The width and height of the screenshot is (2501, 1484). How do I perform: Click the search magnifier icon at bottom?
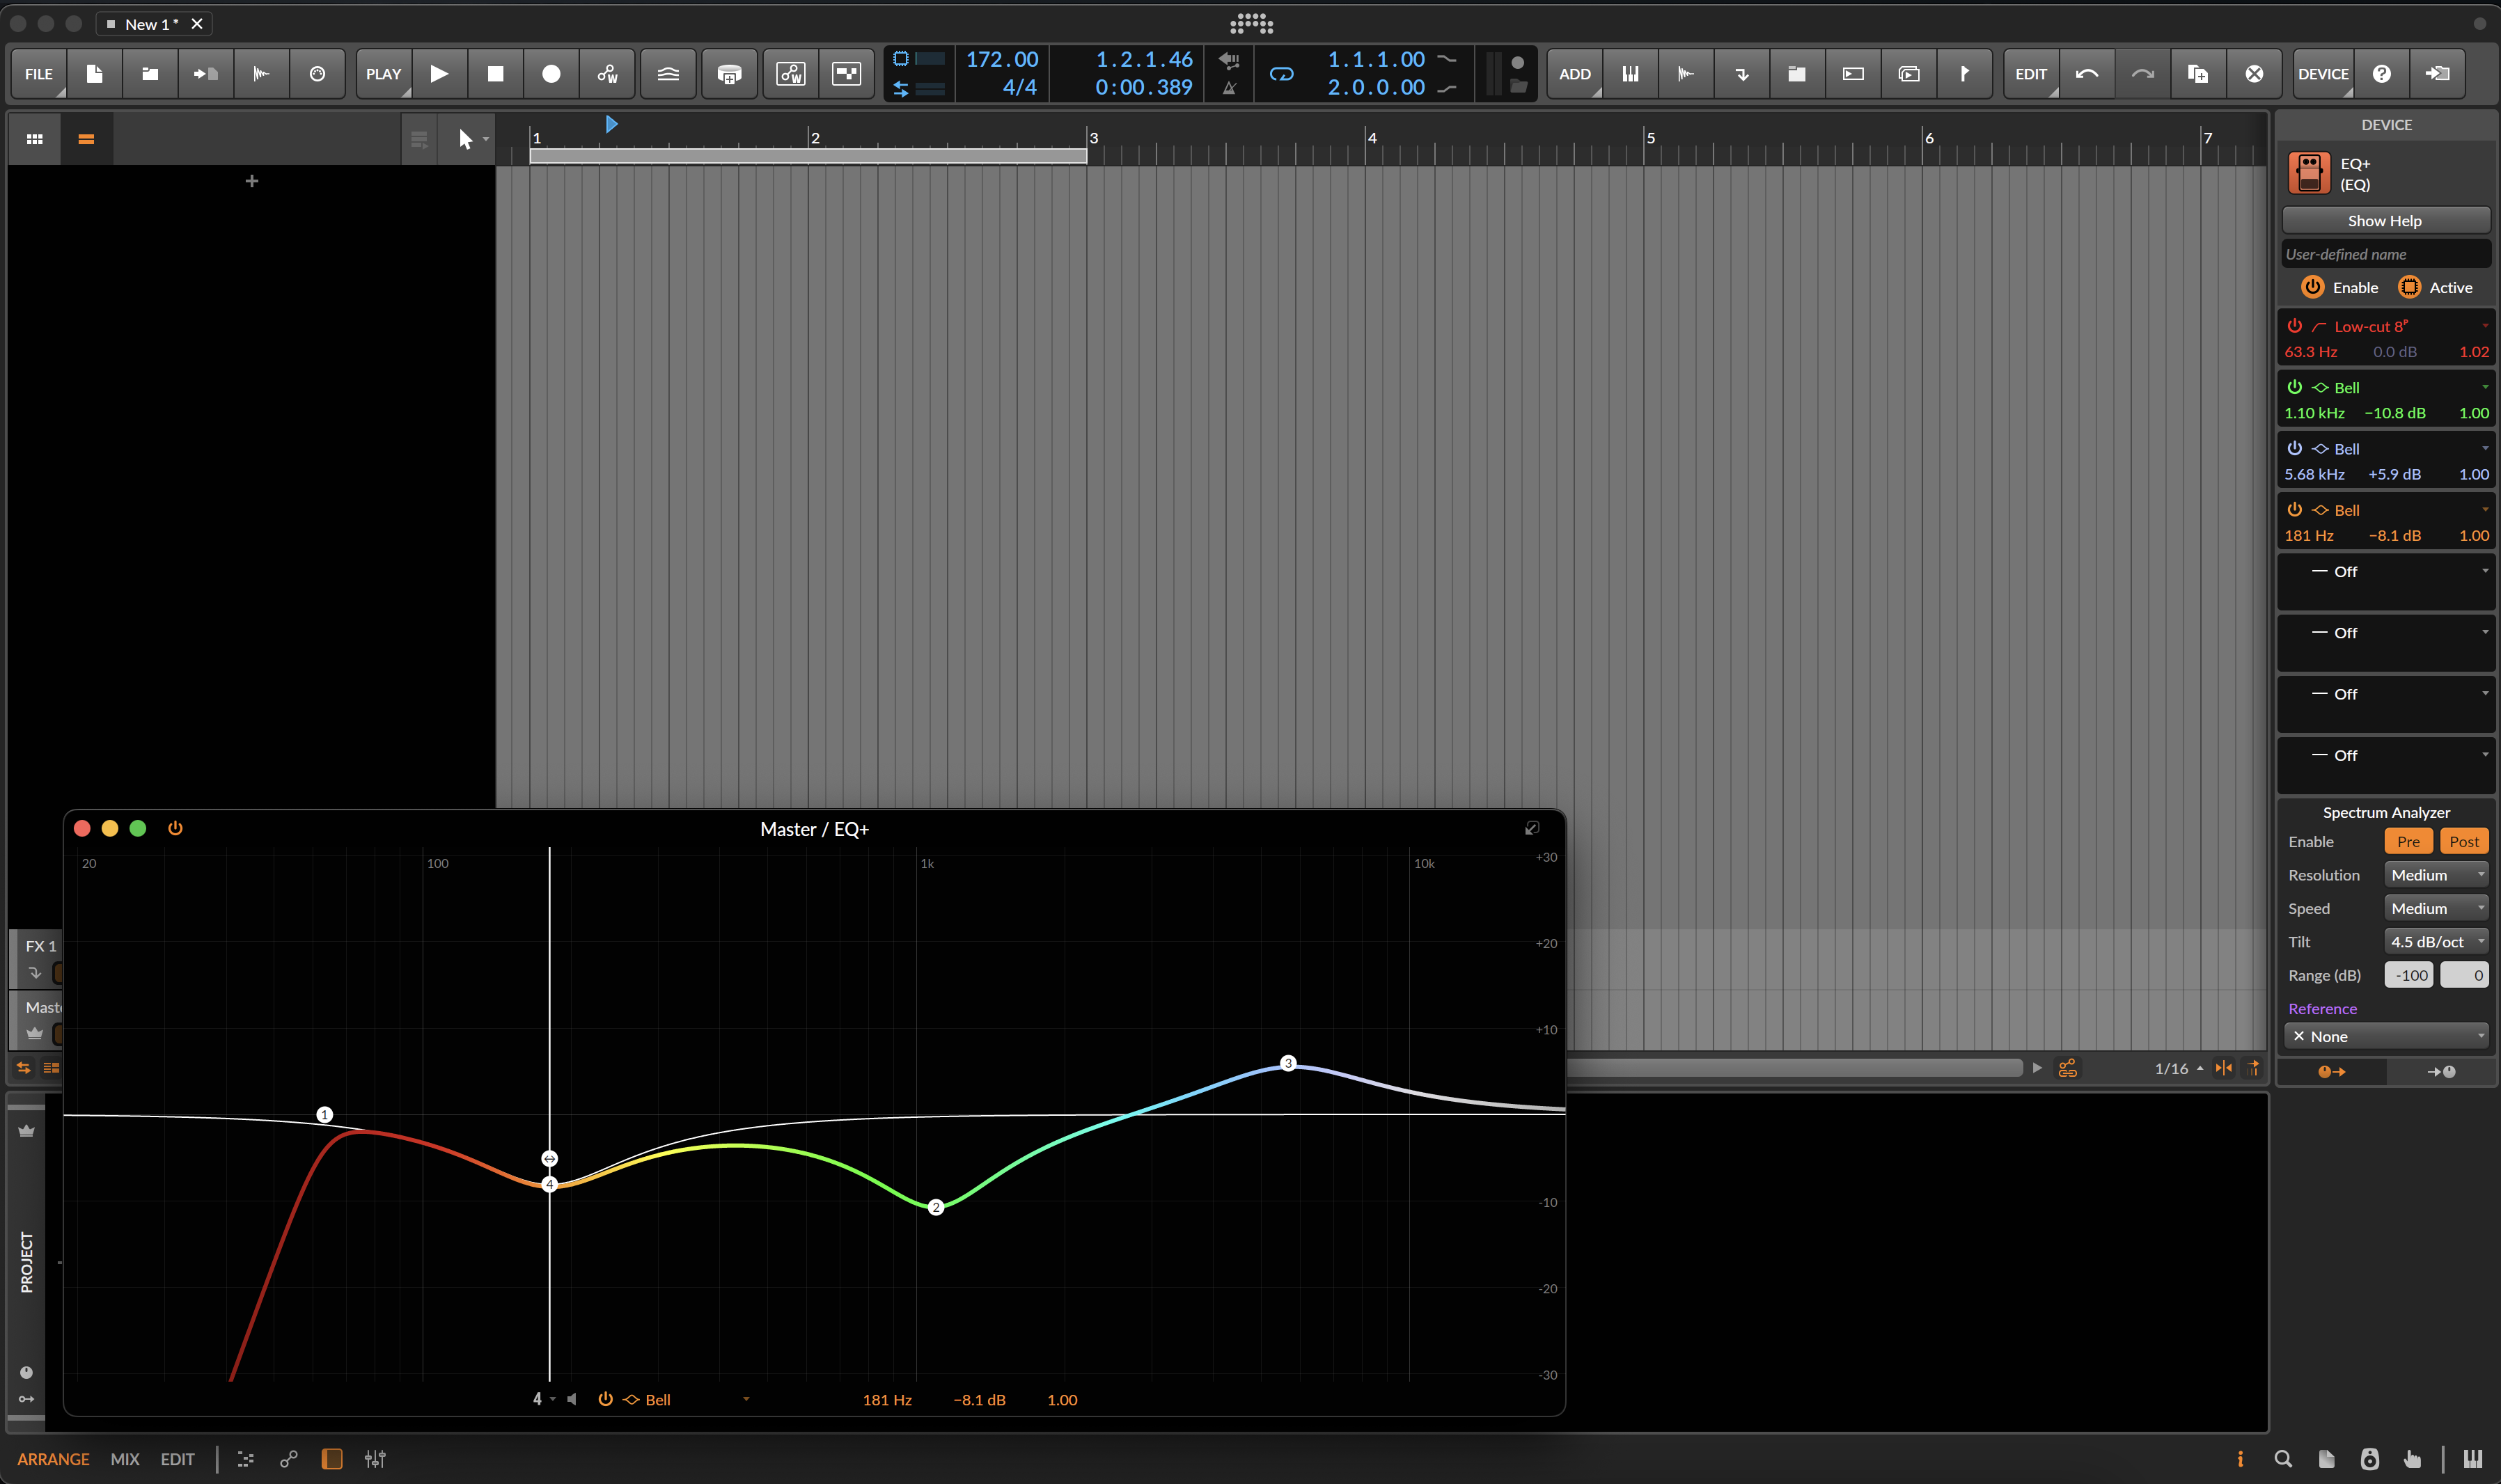pyautogui.click(x=2283, y=1459)
